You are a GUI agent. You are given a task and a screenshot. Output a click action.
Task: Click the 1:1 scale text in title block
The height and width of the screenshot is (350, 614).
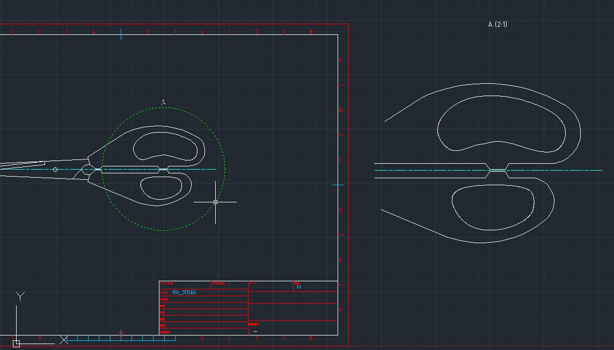click(x=298, y=287)
